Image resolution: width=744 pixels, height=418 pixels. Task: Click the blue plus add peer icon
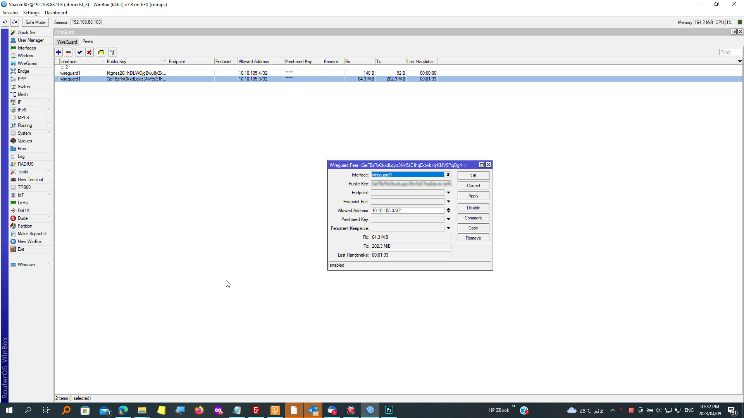[x=59, y=52]
